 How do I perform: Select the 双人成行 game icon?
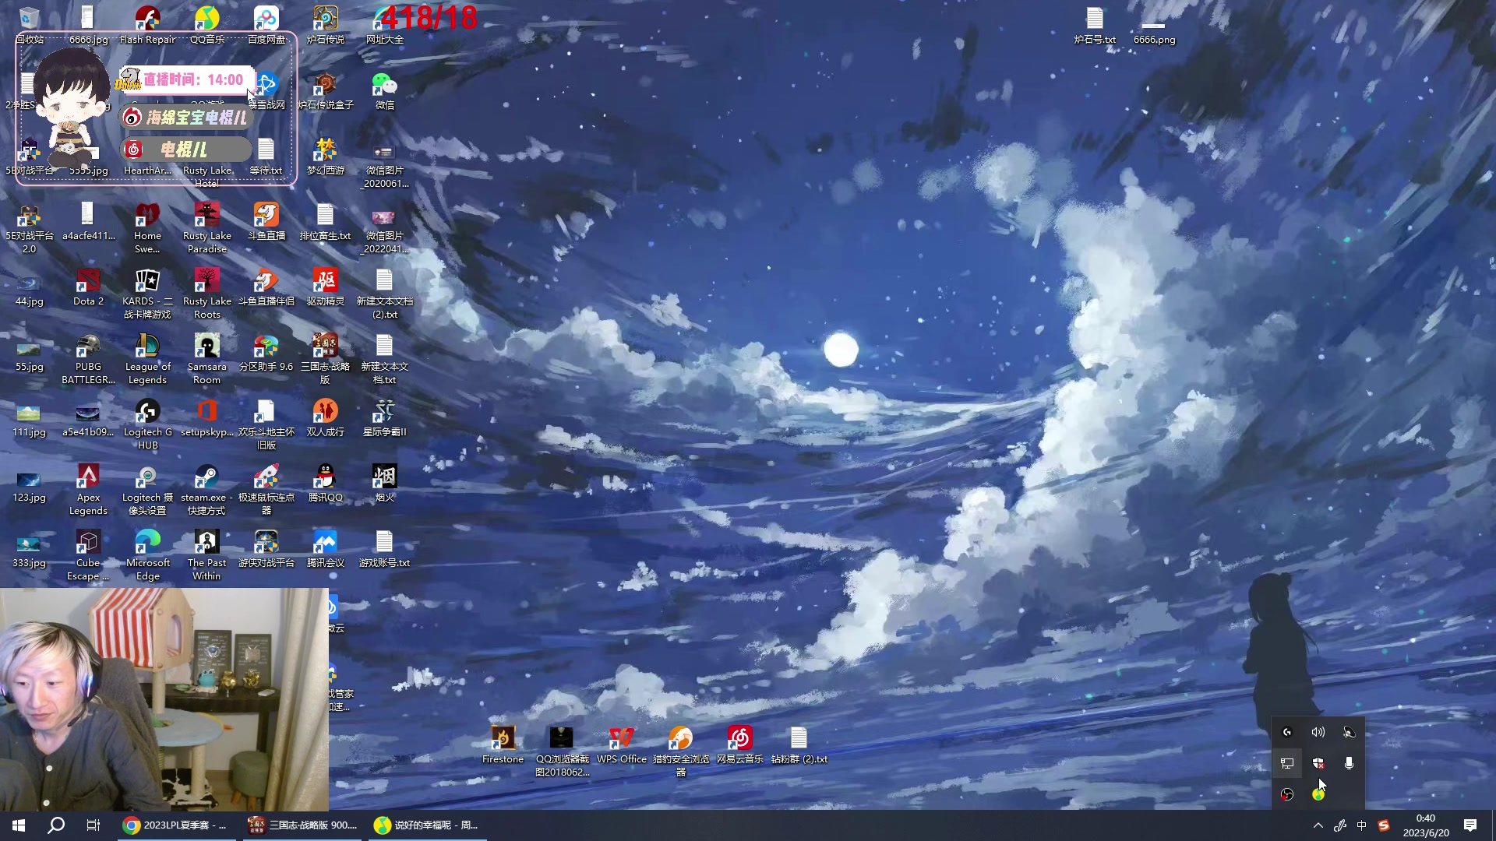click(x=326, y=417)
